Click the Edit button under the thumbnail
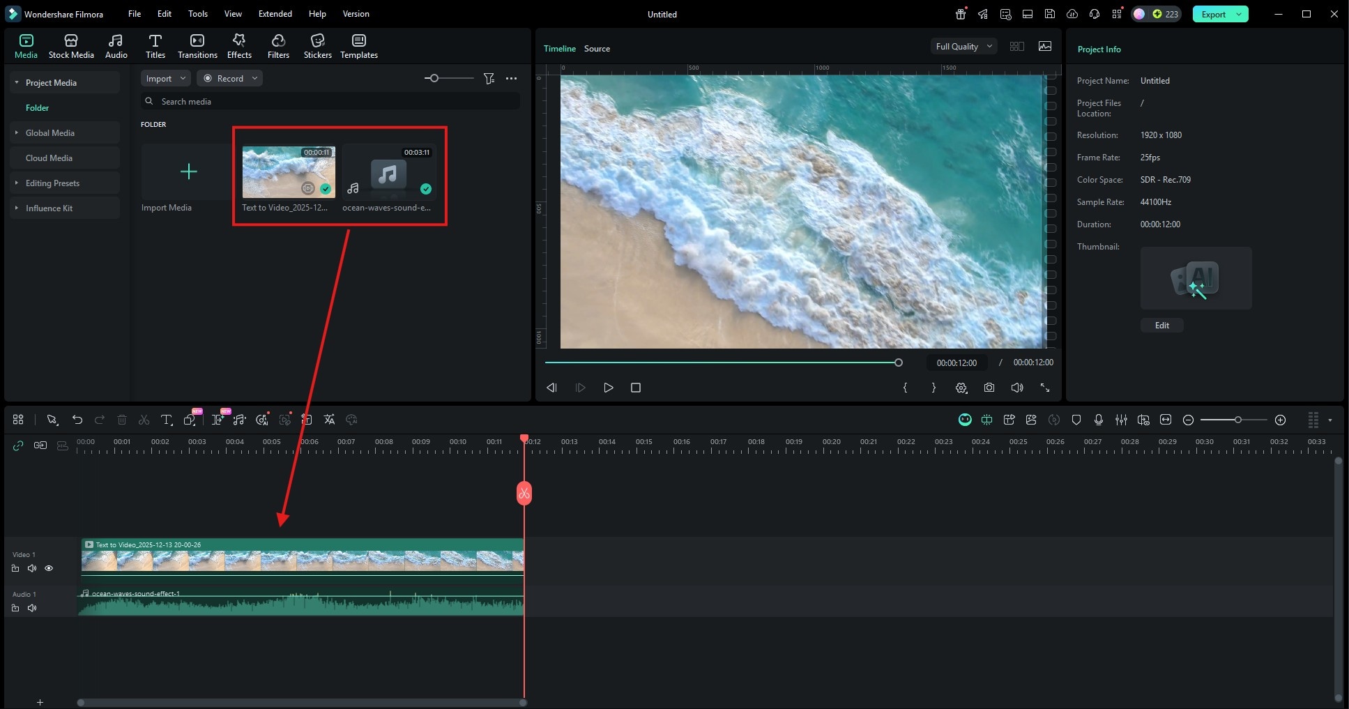 pos(1161,325)
